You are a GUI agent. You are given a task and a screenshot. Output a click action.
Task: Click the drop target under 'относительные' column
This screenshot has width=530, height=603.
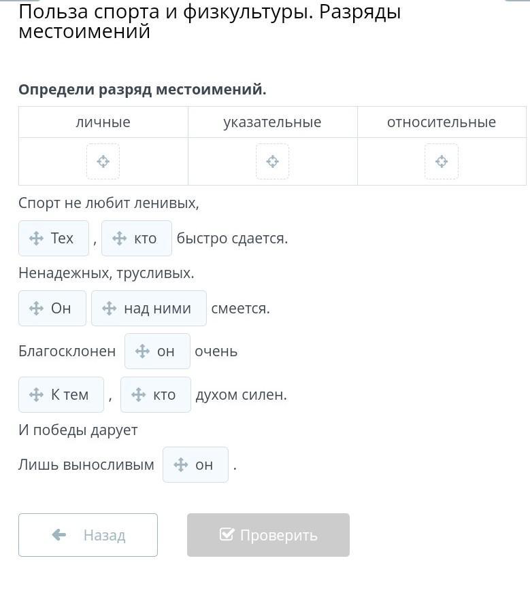point(442,162)
